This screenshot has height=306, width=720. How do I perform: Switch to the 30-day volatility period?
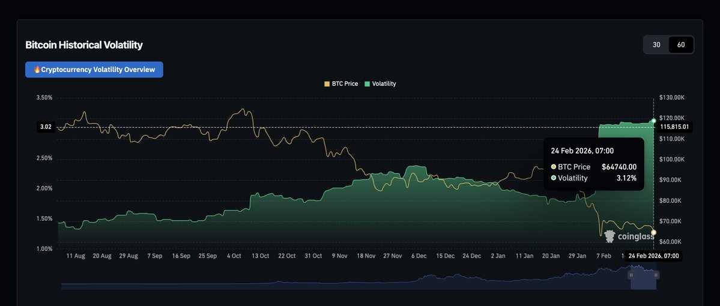click(656, 45)
